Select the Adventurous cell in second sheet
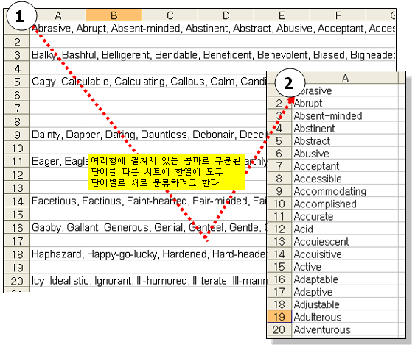 pos(345,329)
